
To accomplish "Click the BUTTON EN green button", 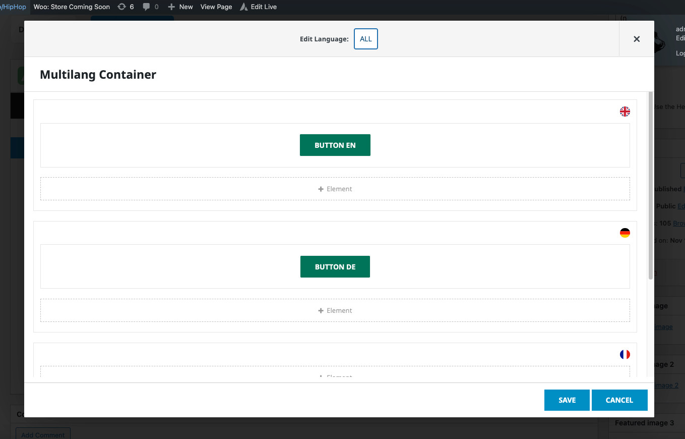I will point(335,145).
